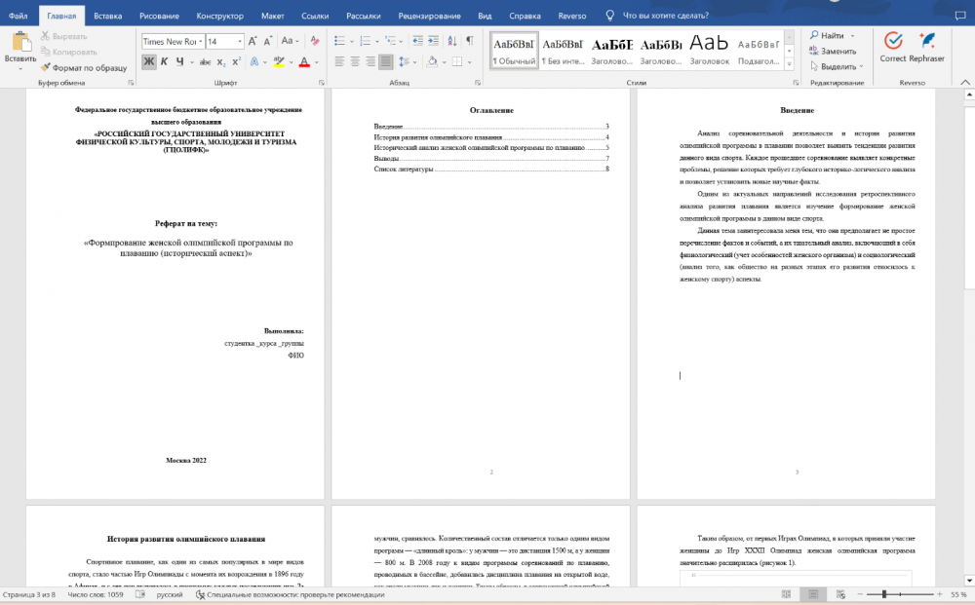Click the numbered list icon
This screenshot has height=605, width=975.
[365, 42]
